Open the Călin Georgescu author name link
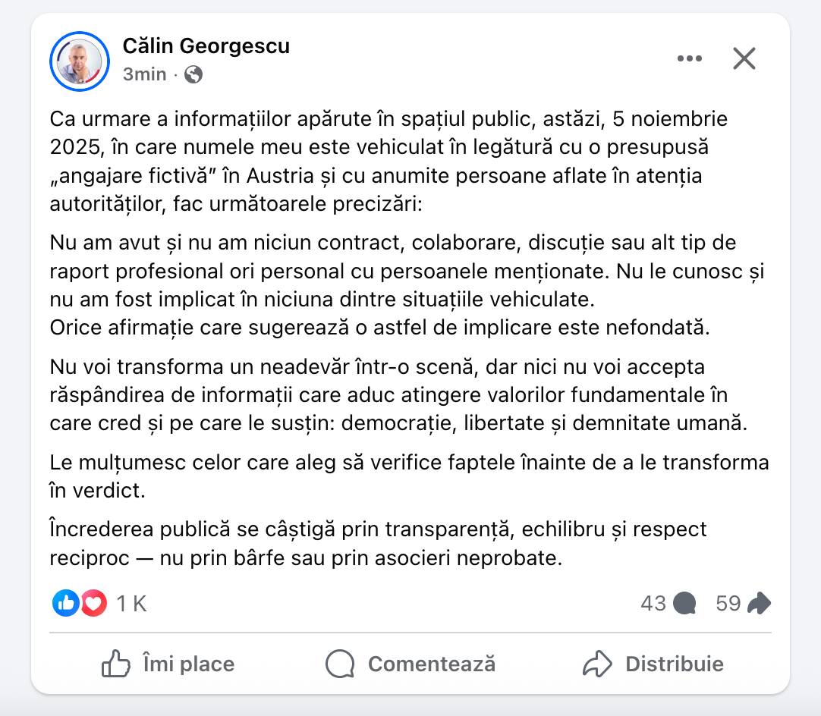Screen dimensions: 821x716 (x=206, y=46)
